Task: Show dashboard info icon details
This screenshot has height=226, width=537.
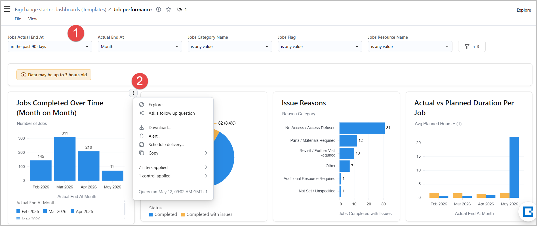Action: [159, 9]
